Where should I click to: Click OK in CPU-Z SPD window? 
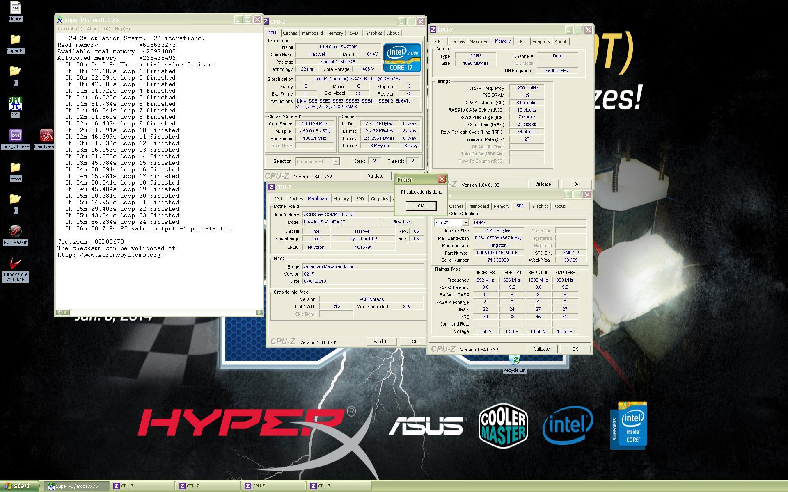pyautogui.click(x=575, y=349)
